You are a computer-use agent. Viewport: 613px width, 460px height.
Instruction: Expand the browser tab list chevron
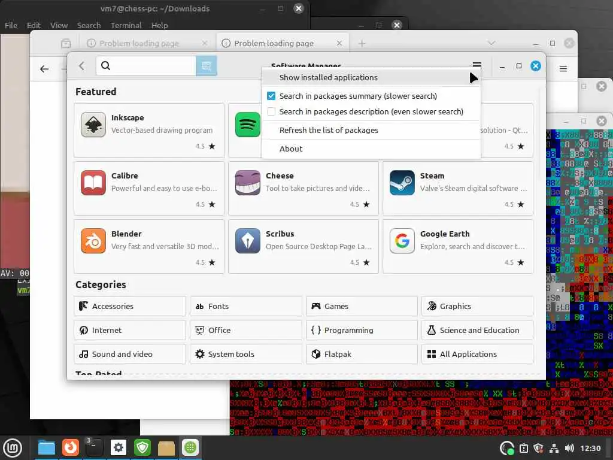point(491,43)
